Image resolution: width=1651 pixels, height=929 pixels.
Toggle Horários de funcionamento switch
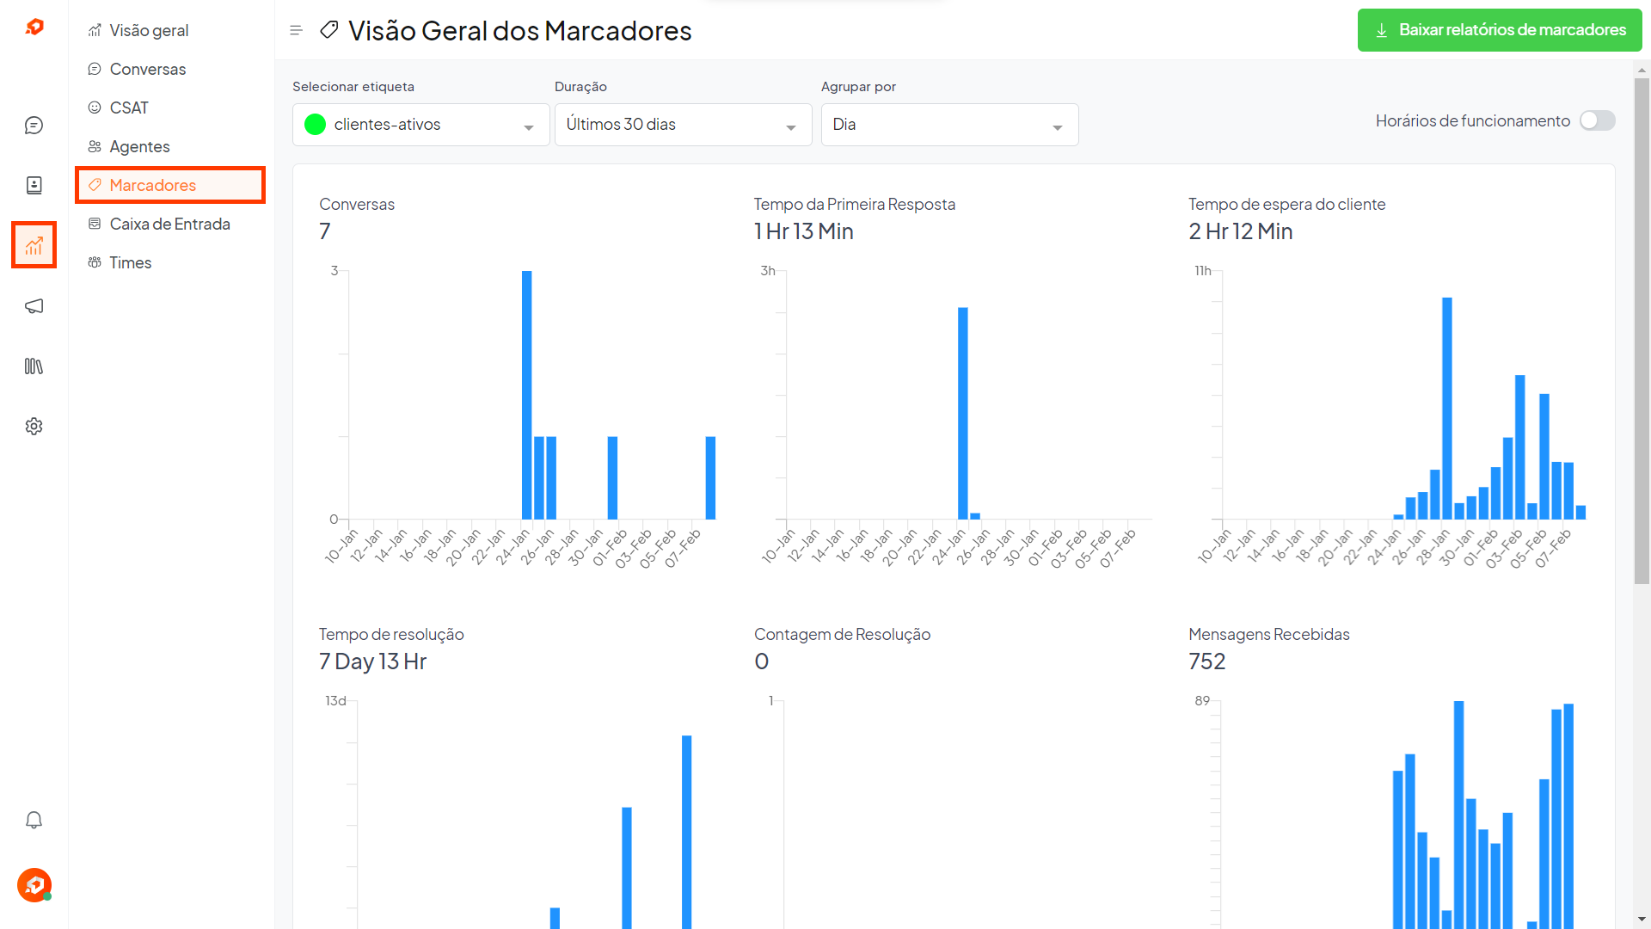(x=1597, y=121)
